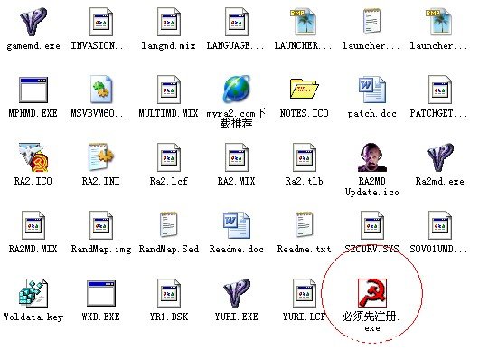Click the 'Readme.txt' file name

tap(305, 249)
